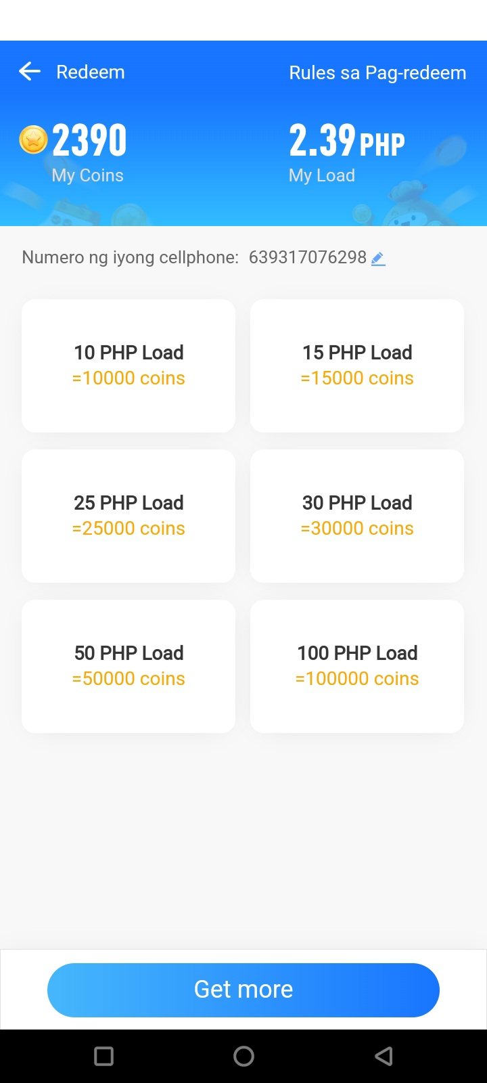Tap the back arrow icon
Image resolution: width=487 pixels, height=1083 pixels.
coord(30,72)
